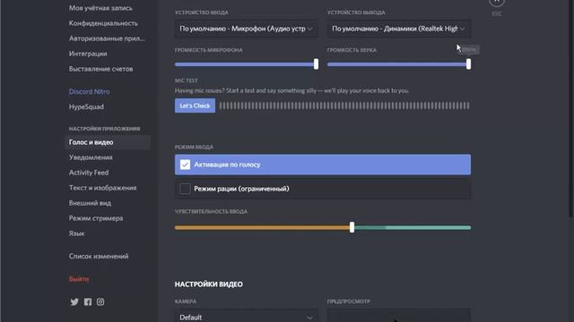The width and height of the screenshot is (574, 322).
Task: Click the Режим ввода label
Action: [194, 147]
